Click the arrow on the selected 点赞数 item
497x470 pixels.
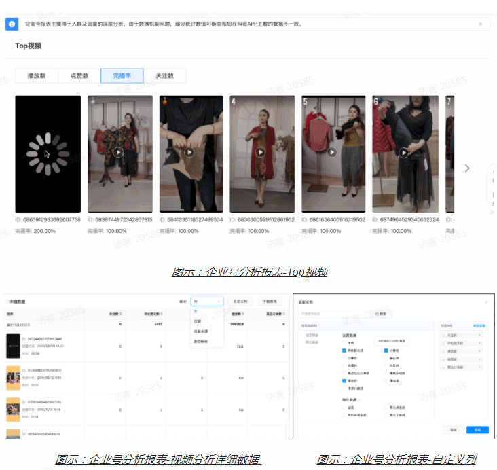coord(479,351)
